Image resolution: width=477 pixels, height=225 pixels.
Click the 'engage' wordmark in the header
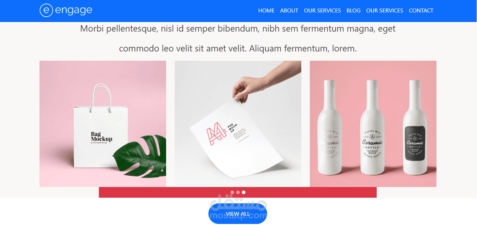[x=74, y=11]
